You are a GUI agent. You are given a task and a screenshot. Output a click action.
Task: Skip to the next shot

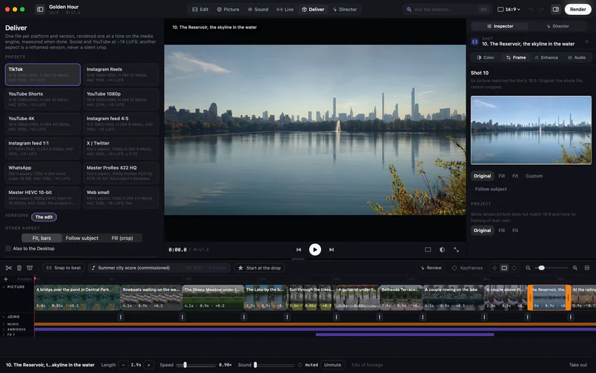tap(332, 250)
